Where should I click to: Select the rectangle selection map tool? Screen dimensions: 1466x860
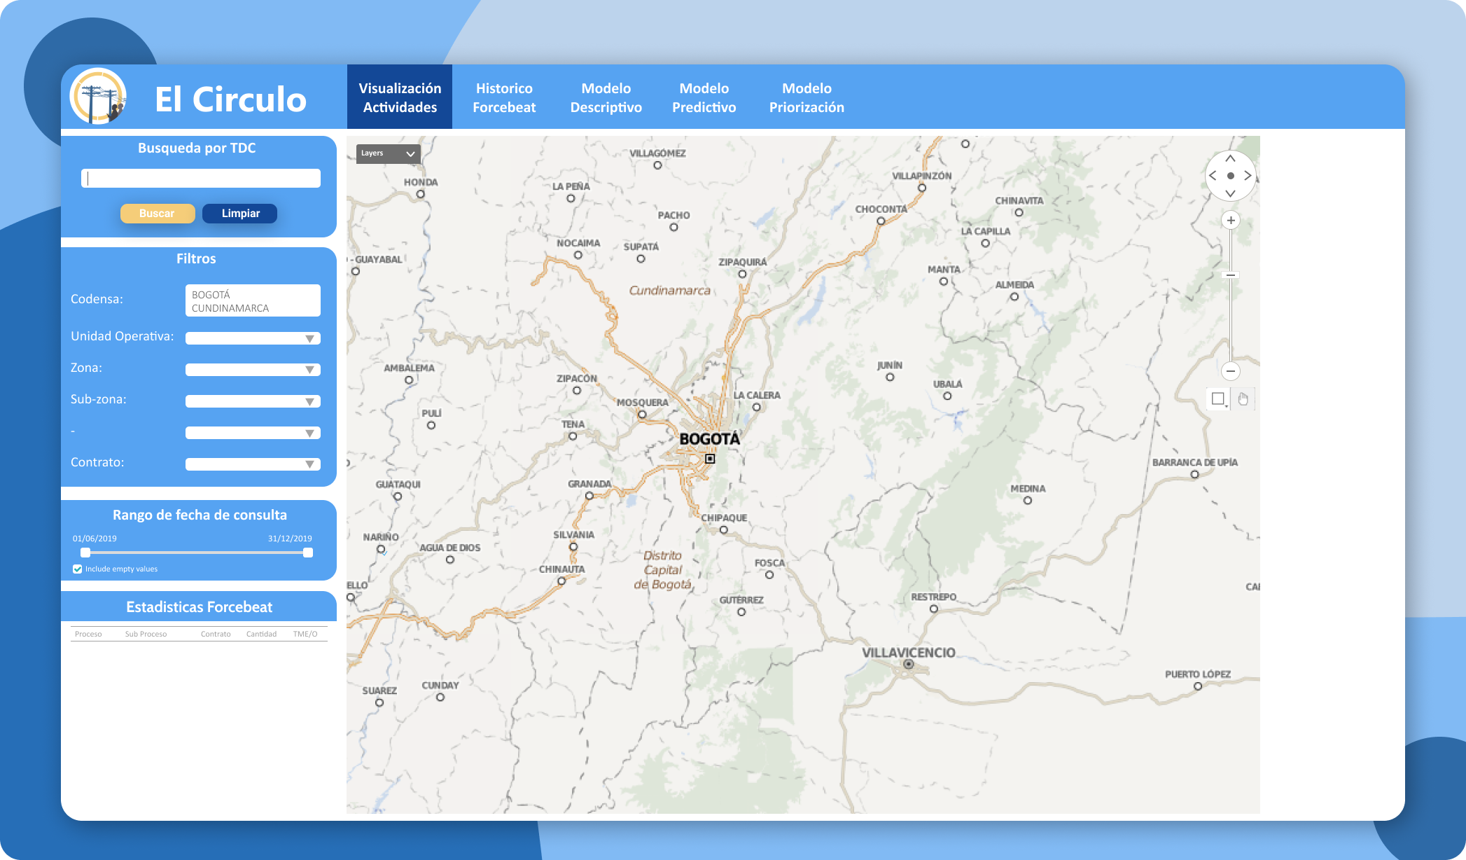(1218, 399)
